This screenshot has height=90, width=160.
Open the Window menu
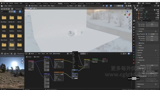tap(16, 3)
